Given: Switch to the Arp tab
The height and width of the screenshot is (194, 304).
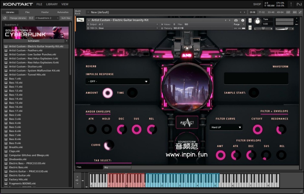Looking at the screenshot, I should coord(117,167).
